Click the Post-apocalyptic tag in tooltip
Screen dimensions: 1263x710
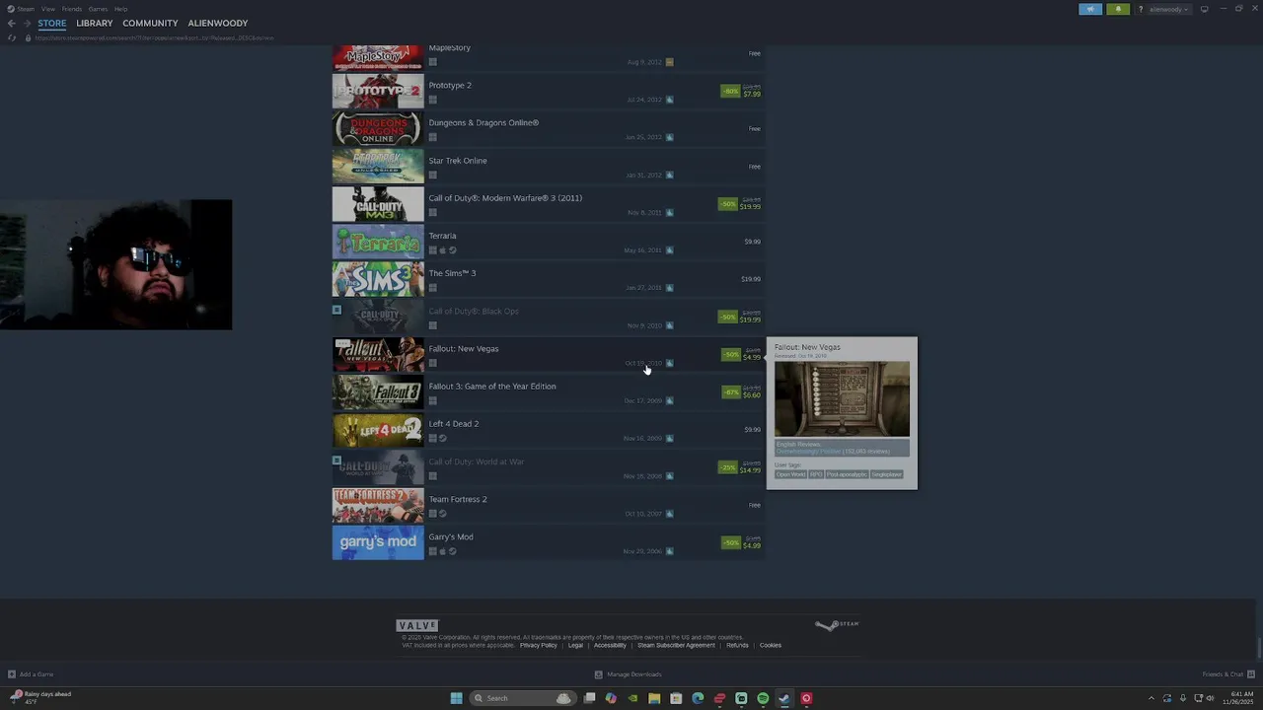pyautogui.click(x=847, y=474)
